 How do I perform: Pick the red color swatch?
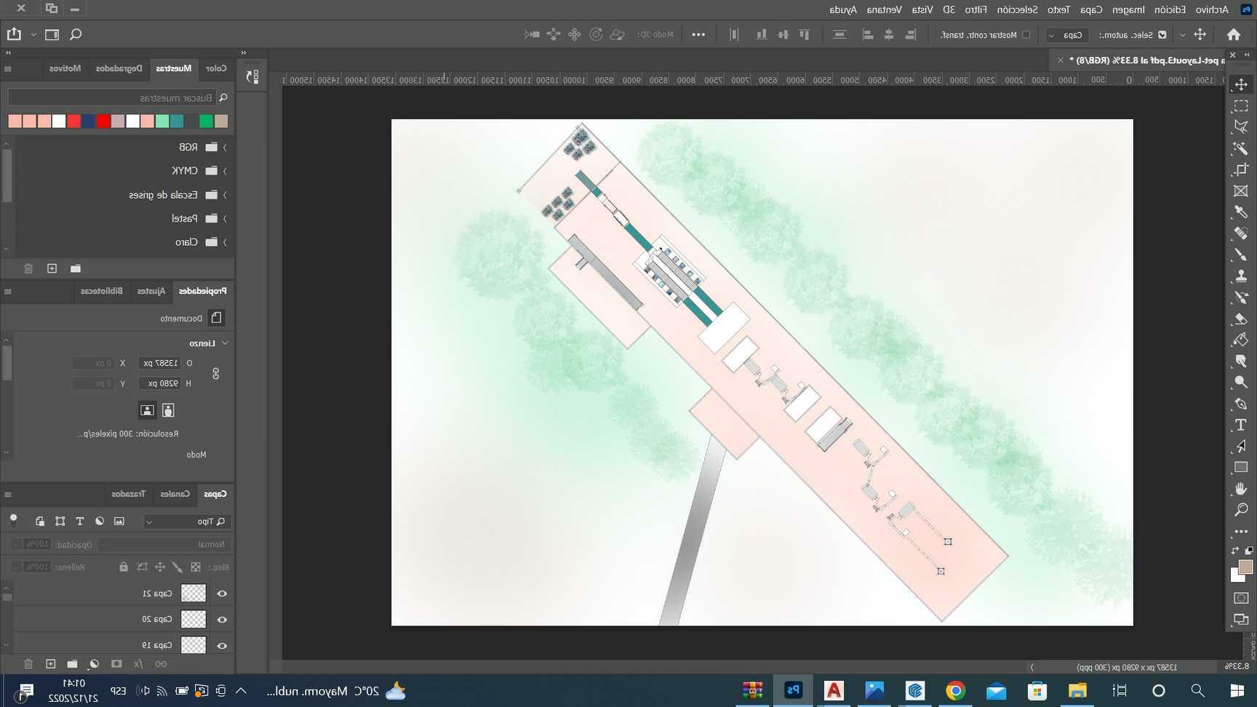click(x=103, y=121)
